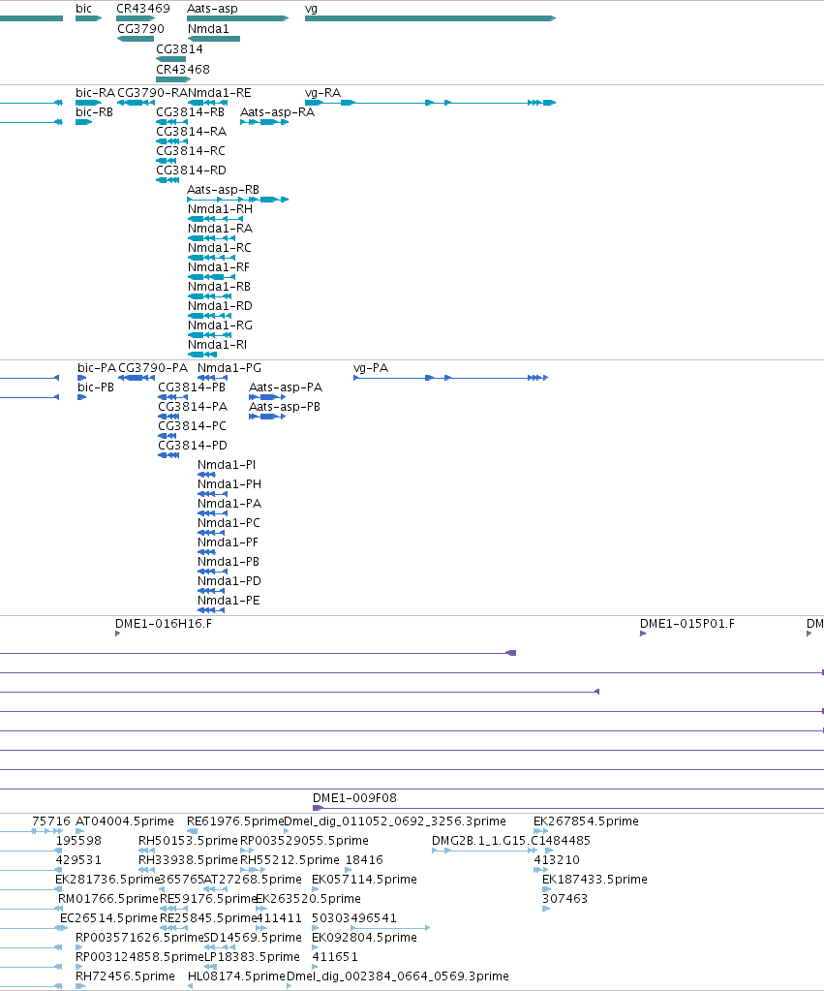Select transcript Nmda1-RG
This screenshot has width=824, height=991.
tap(210, 335)
